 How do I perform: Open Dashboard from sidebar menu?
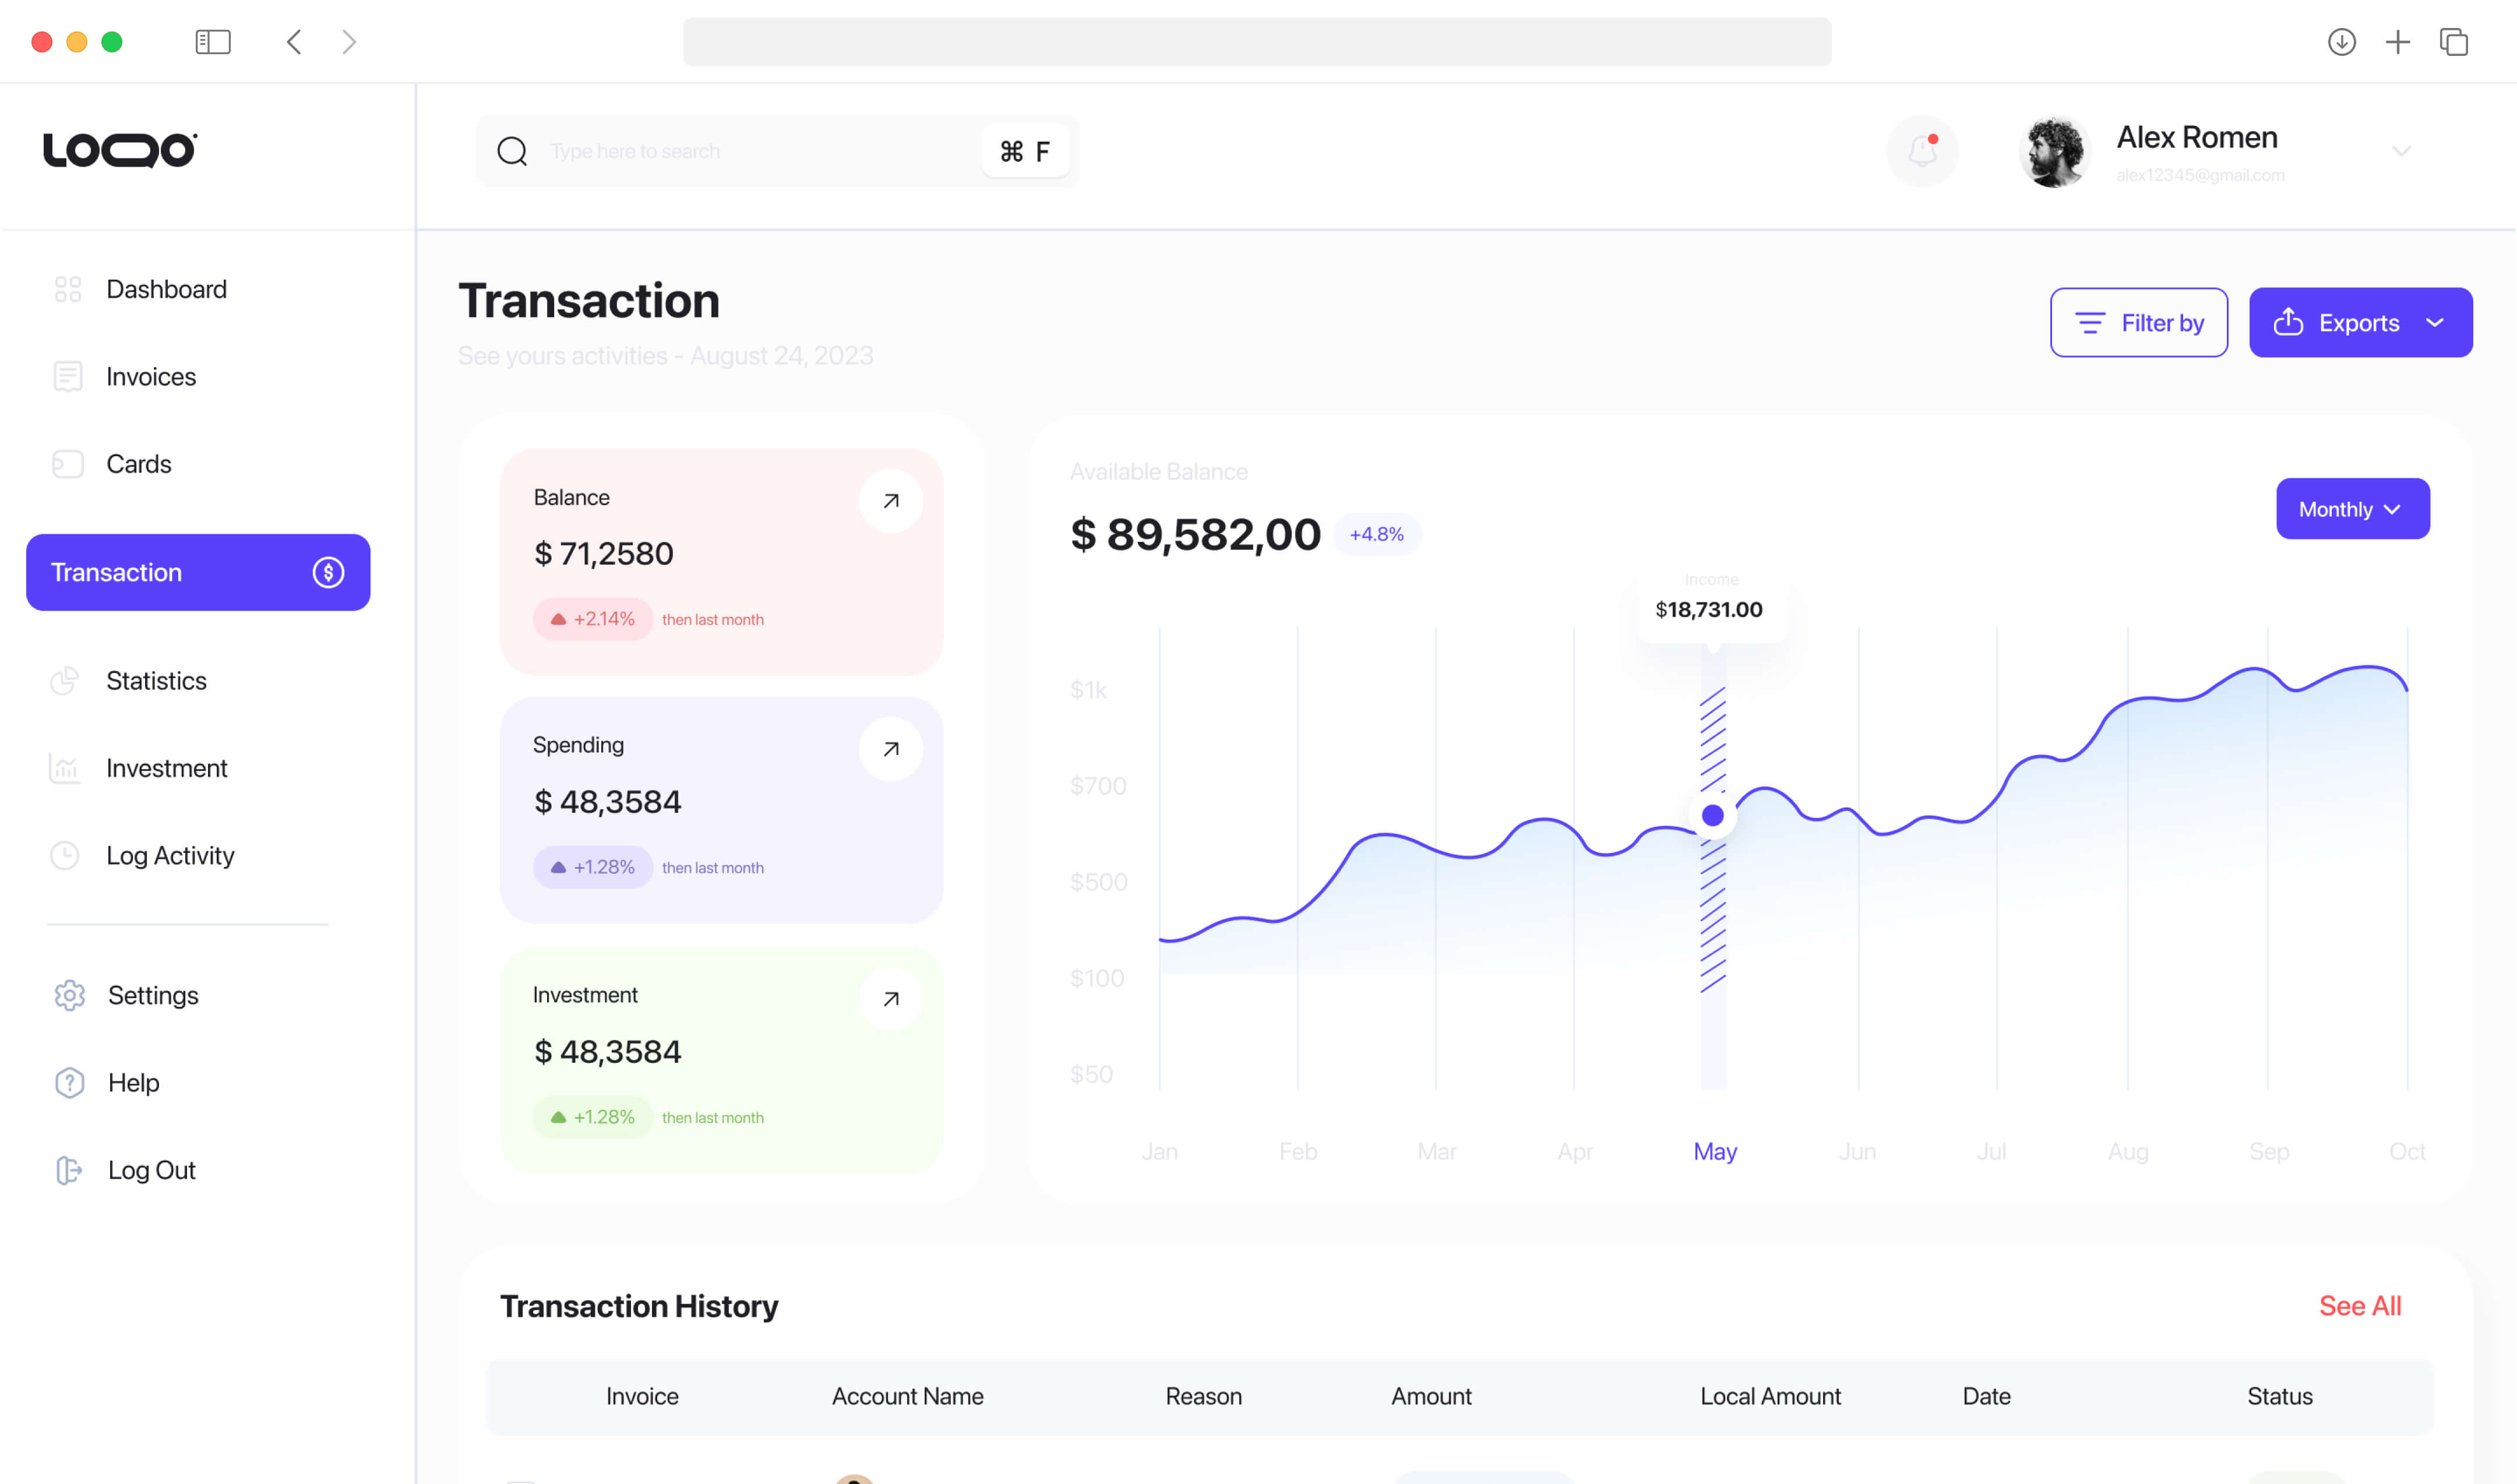pyautogui.click(x=166, y=289)
